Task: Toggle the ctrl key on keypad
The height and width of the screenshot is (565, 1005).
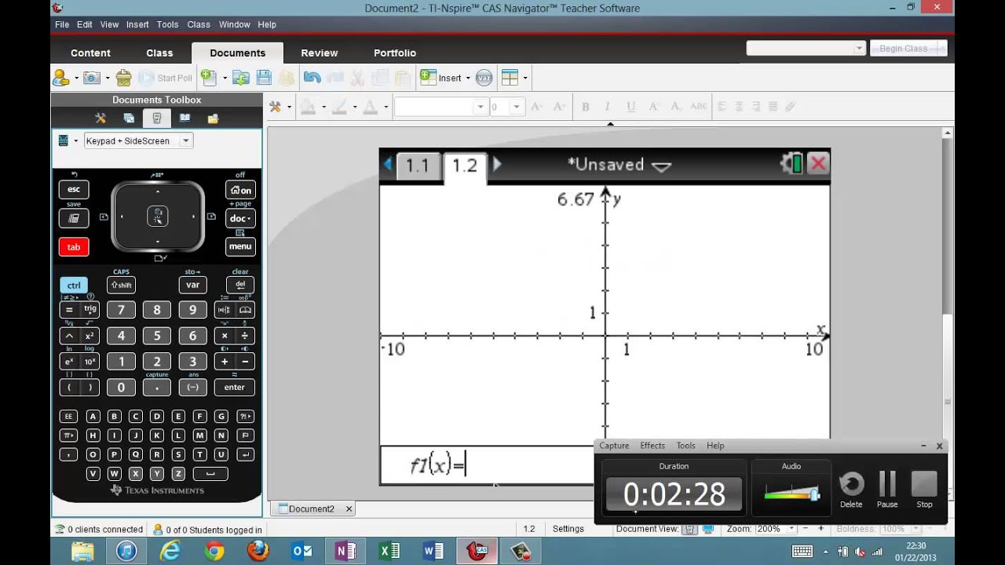Action: (74, 285)
